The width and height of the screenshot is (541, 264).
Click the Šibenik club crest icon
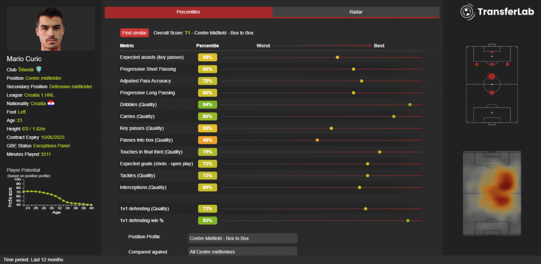(x=39, y=69)
